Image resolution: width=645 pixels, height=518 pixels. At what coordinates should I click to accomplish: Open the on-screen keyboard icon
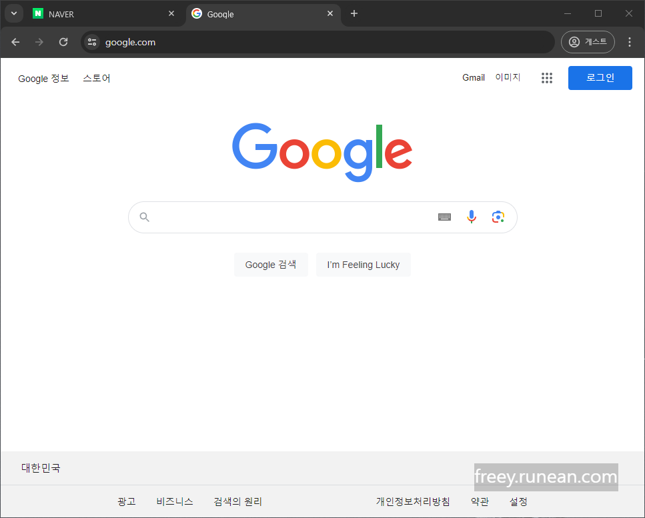point(444,217)
